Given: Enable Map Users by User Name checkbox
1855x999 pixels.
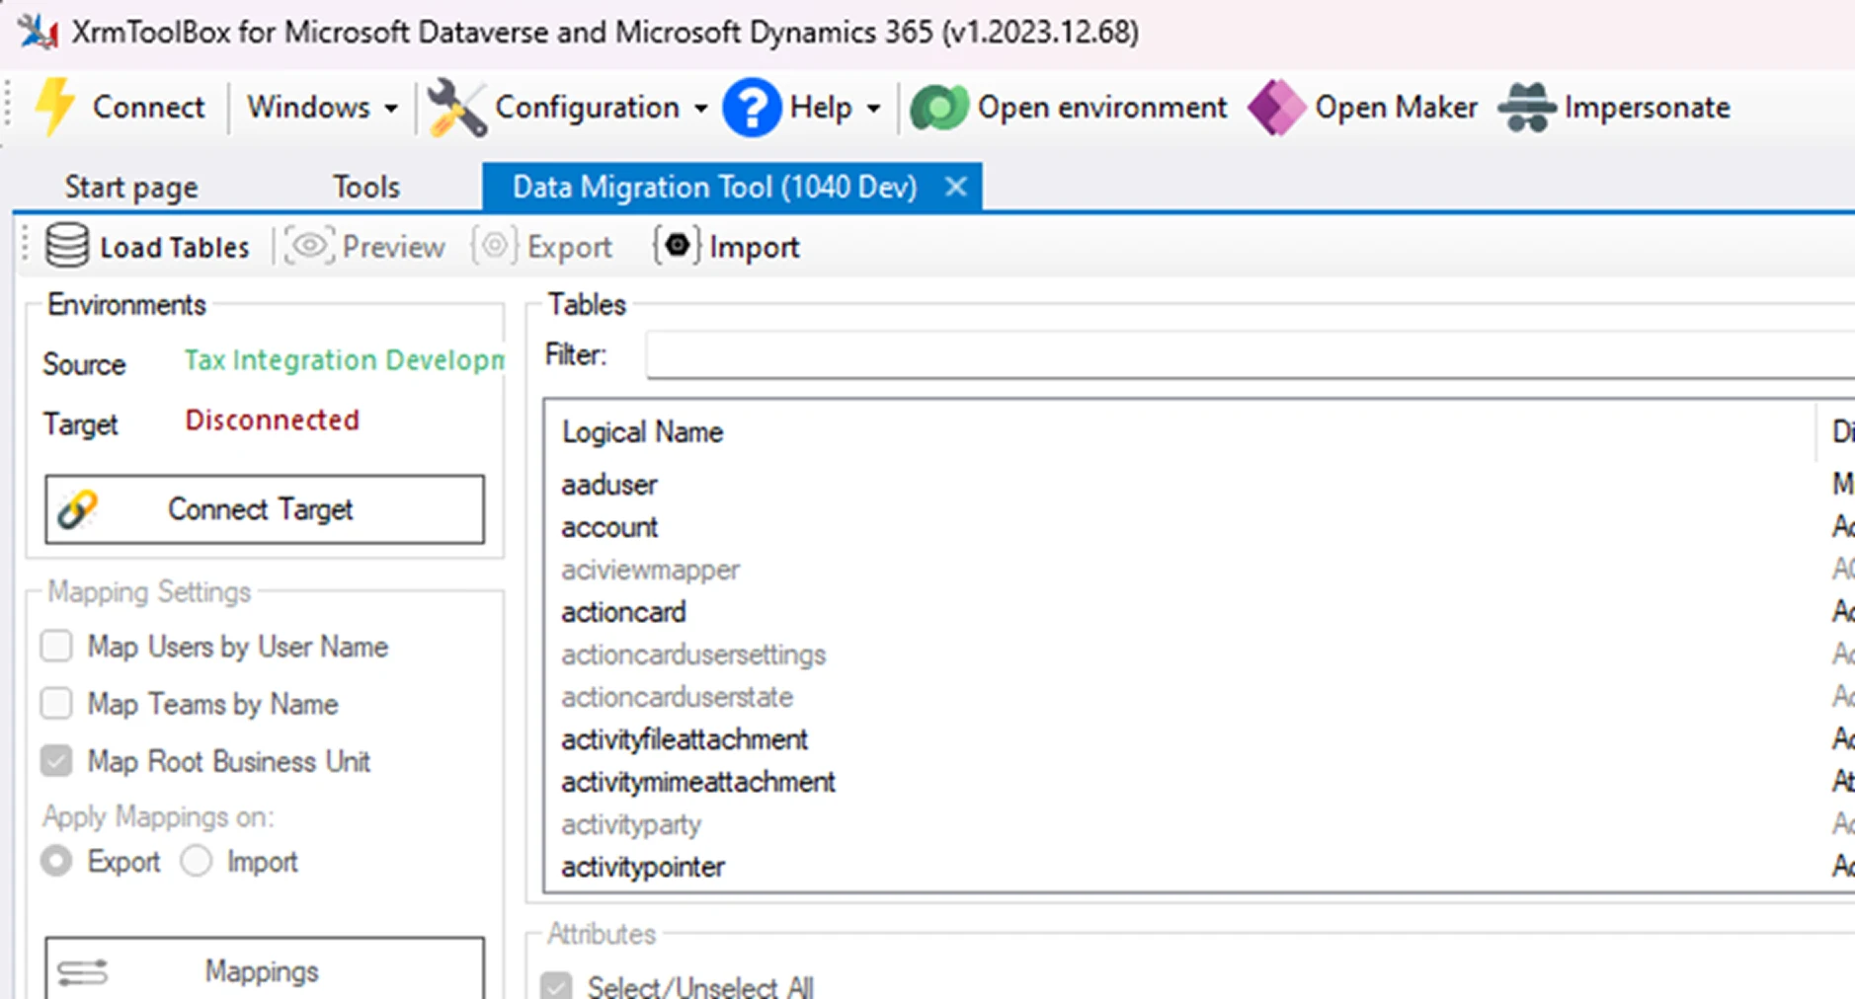Looking at the screenshot, I should (x=57, y=647).
